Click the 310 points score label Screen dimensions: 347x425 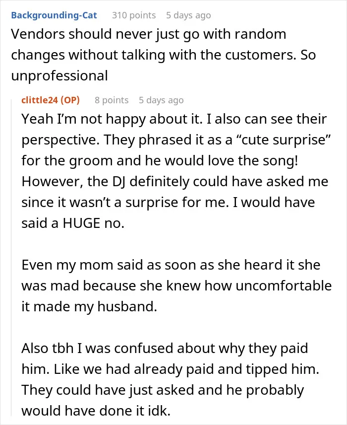[x=134, y=15]
